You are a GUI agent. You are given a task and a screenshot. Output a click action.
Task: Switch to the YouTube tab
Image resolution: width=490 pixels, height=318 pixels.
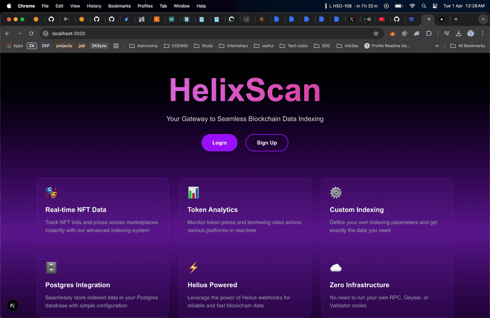pos(382,20)
